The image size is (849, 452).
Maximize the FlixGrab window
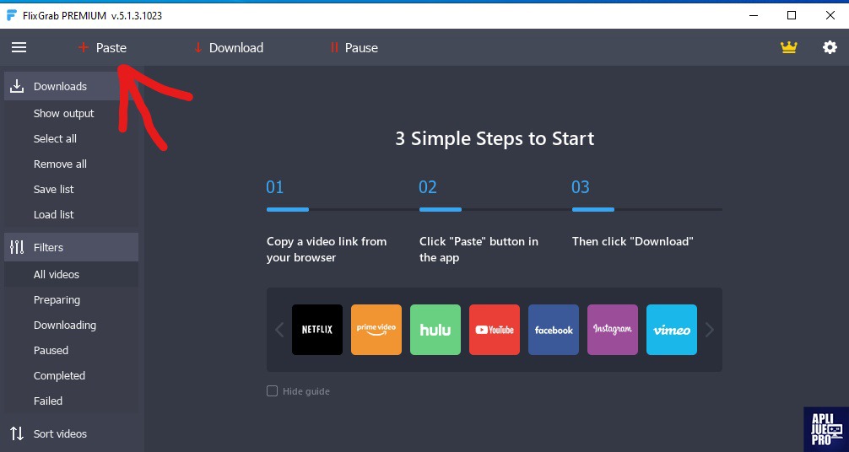tap(791, 15)
